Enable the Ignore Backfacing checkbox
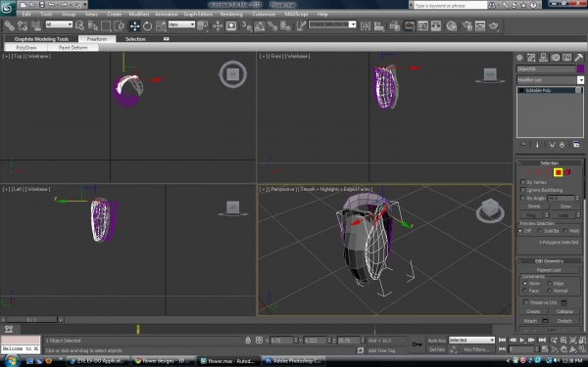588x367 pixels. [522, 190]
